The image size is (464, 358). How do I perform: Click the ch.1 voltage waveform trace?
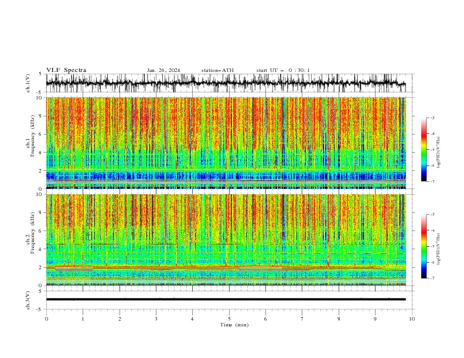pos(226,83)
